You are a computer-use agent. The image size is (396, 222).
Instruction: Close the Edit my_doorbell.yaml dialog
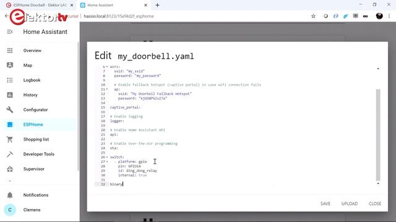(375, 203)
